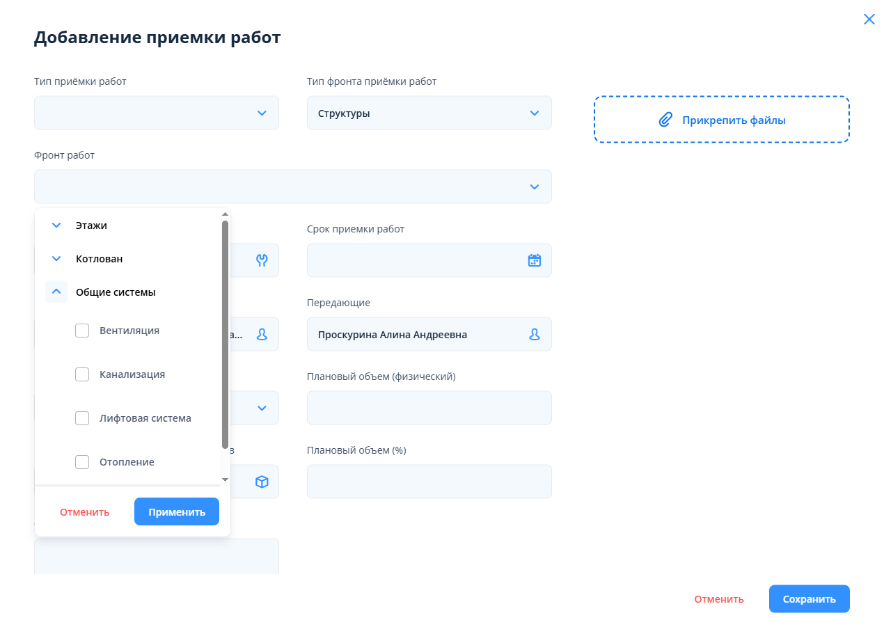Expand the Котлован tree node
The width and height of the screenshot is (884, 627).
pos(56,259)
